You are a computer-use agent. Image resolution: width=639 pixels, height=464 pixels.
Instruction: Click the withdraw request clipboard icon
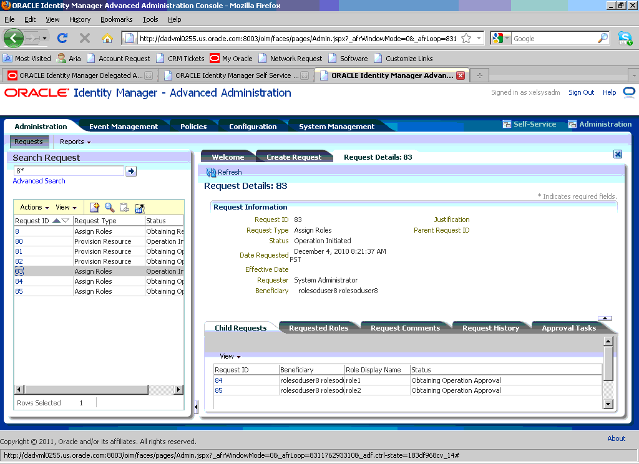pyautogui.click(x=124, y=208)
